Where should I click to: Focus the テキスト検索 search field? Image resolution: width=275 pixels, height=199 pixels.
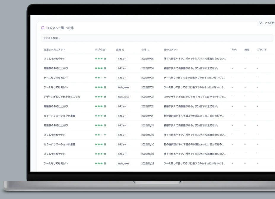point(157,38)
